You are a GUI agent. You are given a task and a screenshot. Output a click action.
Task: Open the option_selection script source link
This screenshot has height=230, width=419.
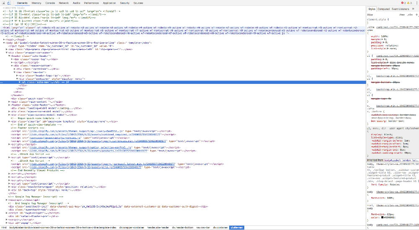point(81,147)
